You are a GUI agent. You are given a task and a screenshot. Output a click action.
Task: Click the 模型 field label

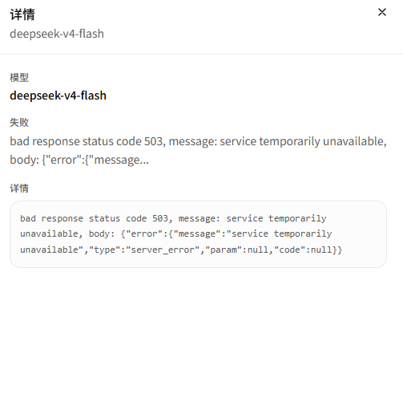[19, 78]
